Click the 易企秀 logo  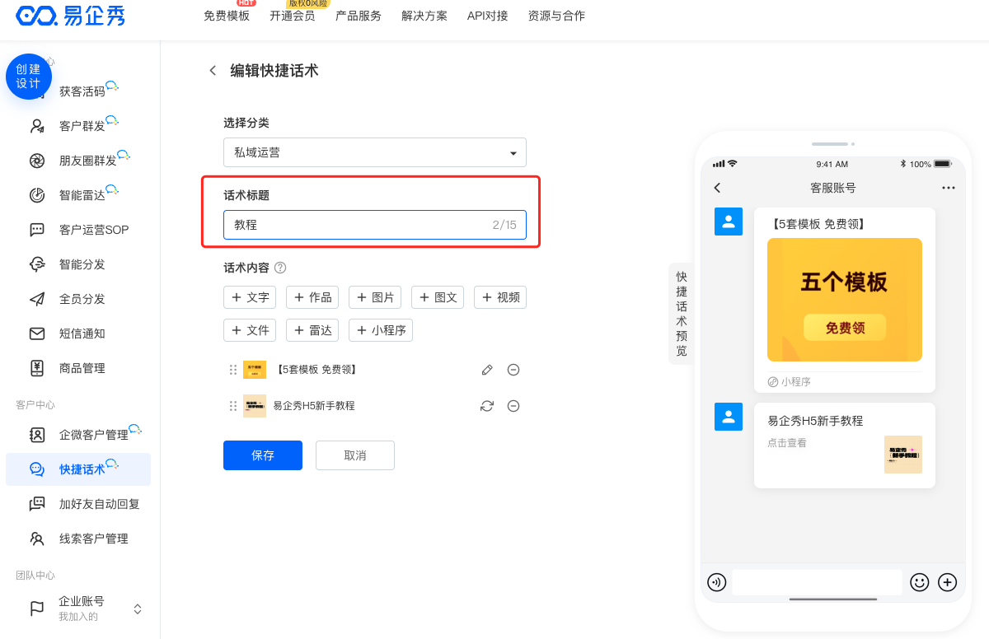tap(70, 16)
